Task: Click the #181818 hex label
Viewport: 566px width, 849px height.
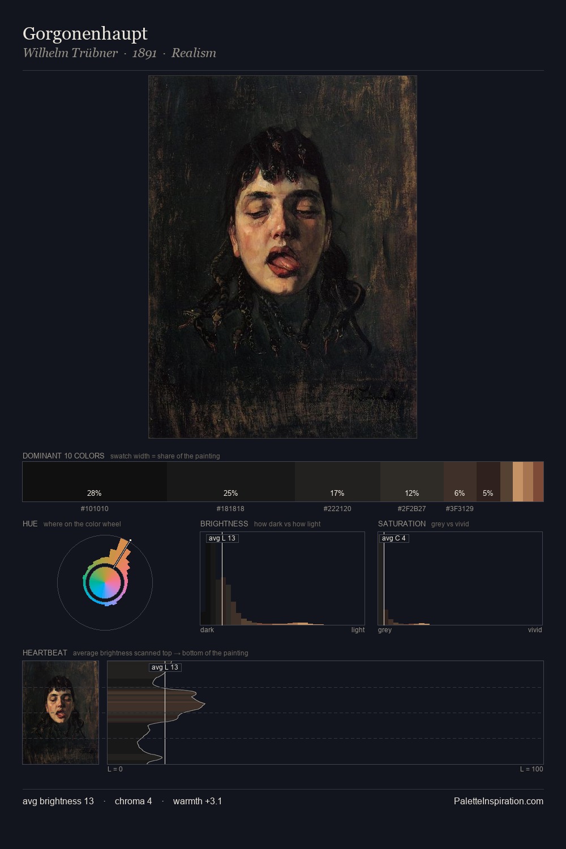Action: point(230,509)
